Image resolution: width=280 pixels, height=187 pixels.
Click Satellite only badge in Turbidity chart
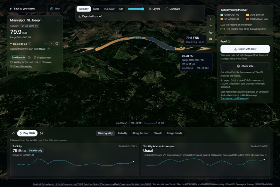36,150
